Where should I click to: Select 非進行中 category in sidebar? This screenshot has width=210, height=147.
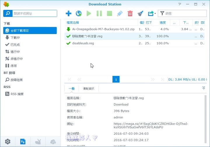[x=30, y=59]
